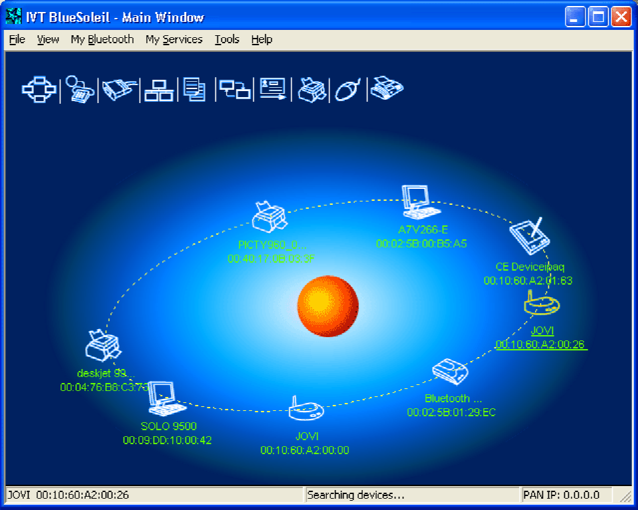Open the Help menu

click(x=262, y=39)
